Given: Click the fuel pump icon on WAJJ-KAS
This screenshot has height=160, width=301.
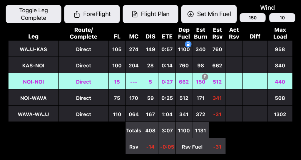Looking at the screenshot, I should coord(188,44).
